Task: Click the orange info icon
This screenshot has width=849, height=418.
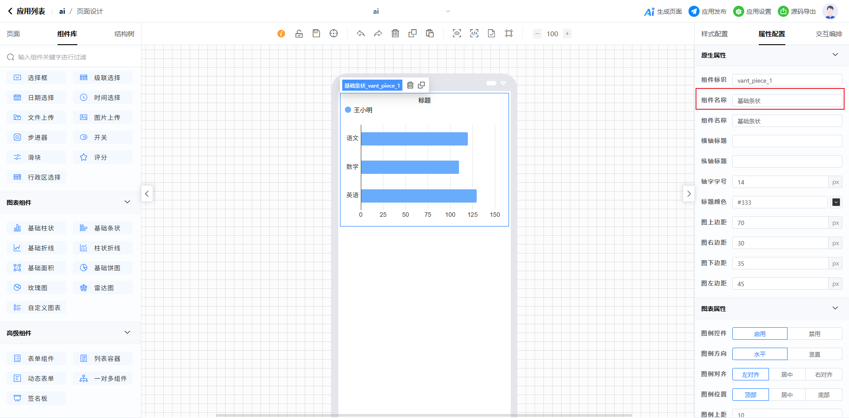Action: [x=281, y=34]
